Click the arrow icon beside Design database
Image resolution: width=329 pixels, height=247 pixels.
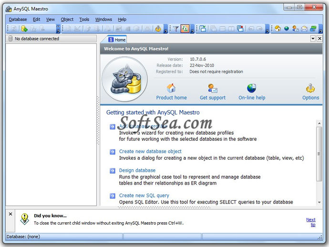point(113,171)
